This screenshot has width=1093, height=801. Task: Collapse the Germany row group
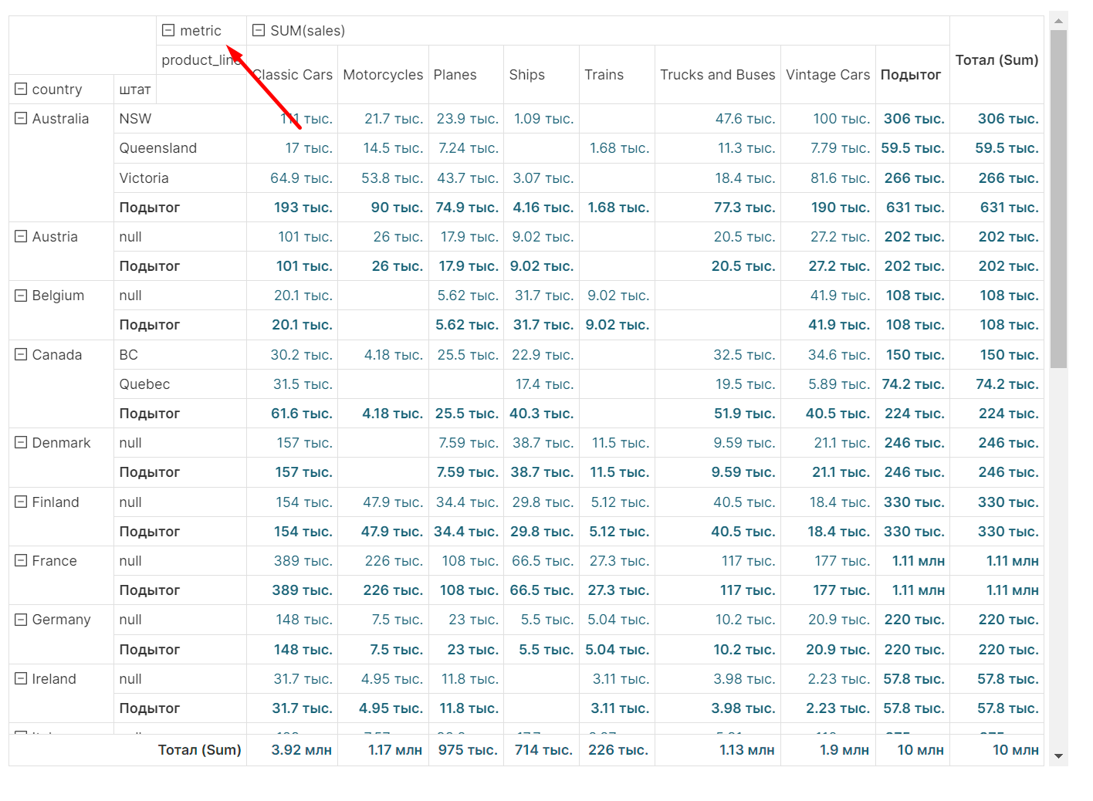click(21, 619)
